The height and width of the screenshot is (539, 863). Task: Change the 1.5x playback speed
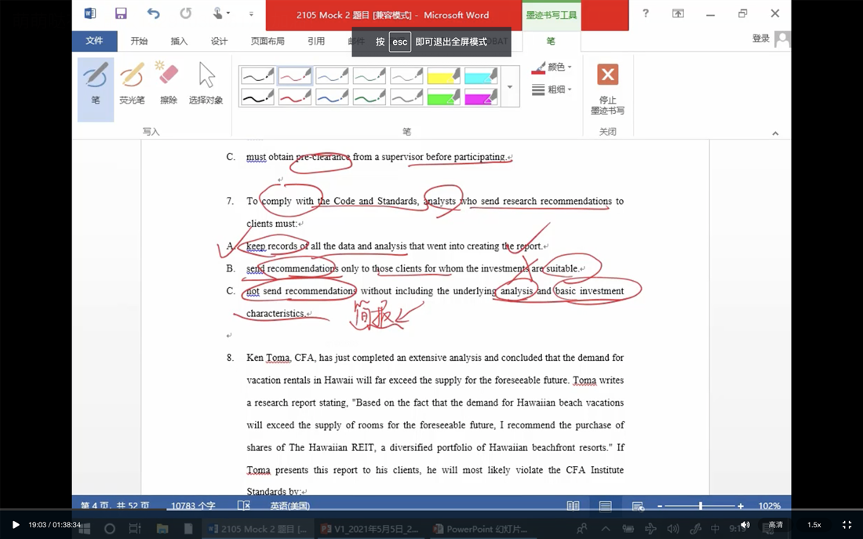pyautogui.click(x=814, y=525)
